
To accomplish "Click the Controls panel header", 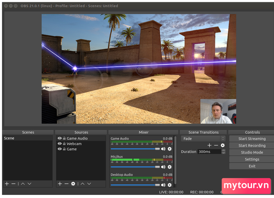I will 252,133.
